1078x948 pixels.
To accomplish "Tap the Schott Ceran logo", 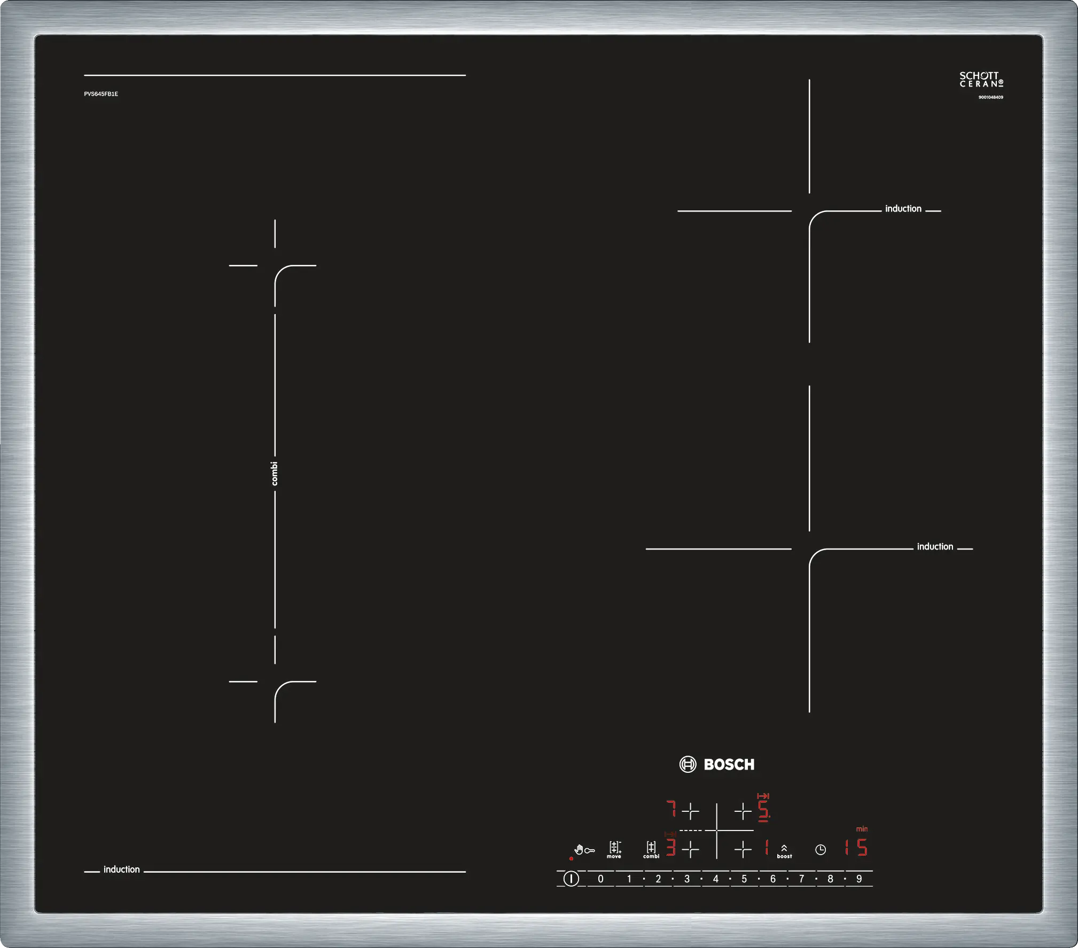I will [981, 80].
